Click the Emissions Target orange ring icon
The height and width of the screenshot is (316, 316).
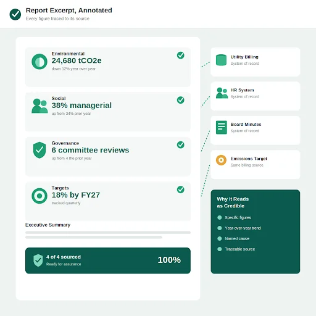click(x=221, y=160)
